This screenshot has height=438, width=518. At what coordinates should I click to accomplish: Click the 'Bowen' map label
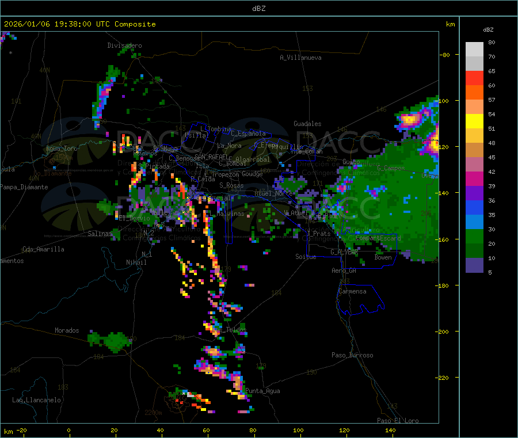click(x=383, y=257)
